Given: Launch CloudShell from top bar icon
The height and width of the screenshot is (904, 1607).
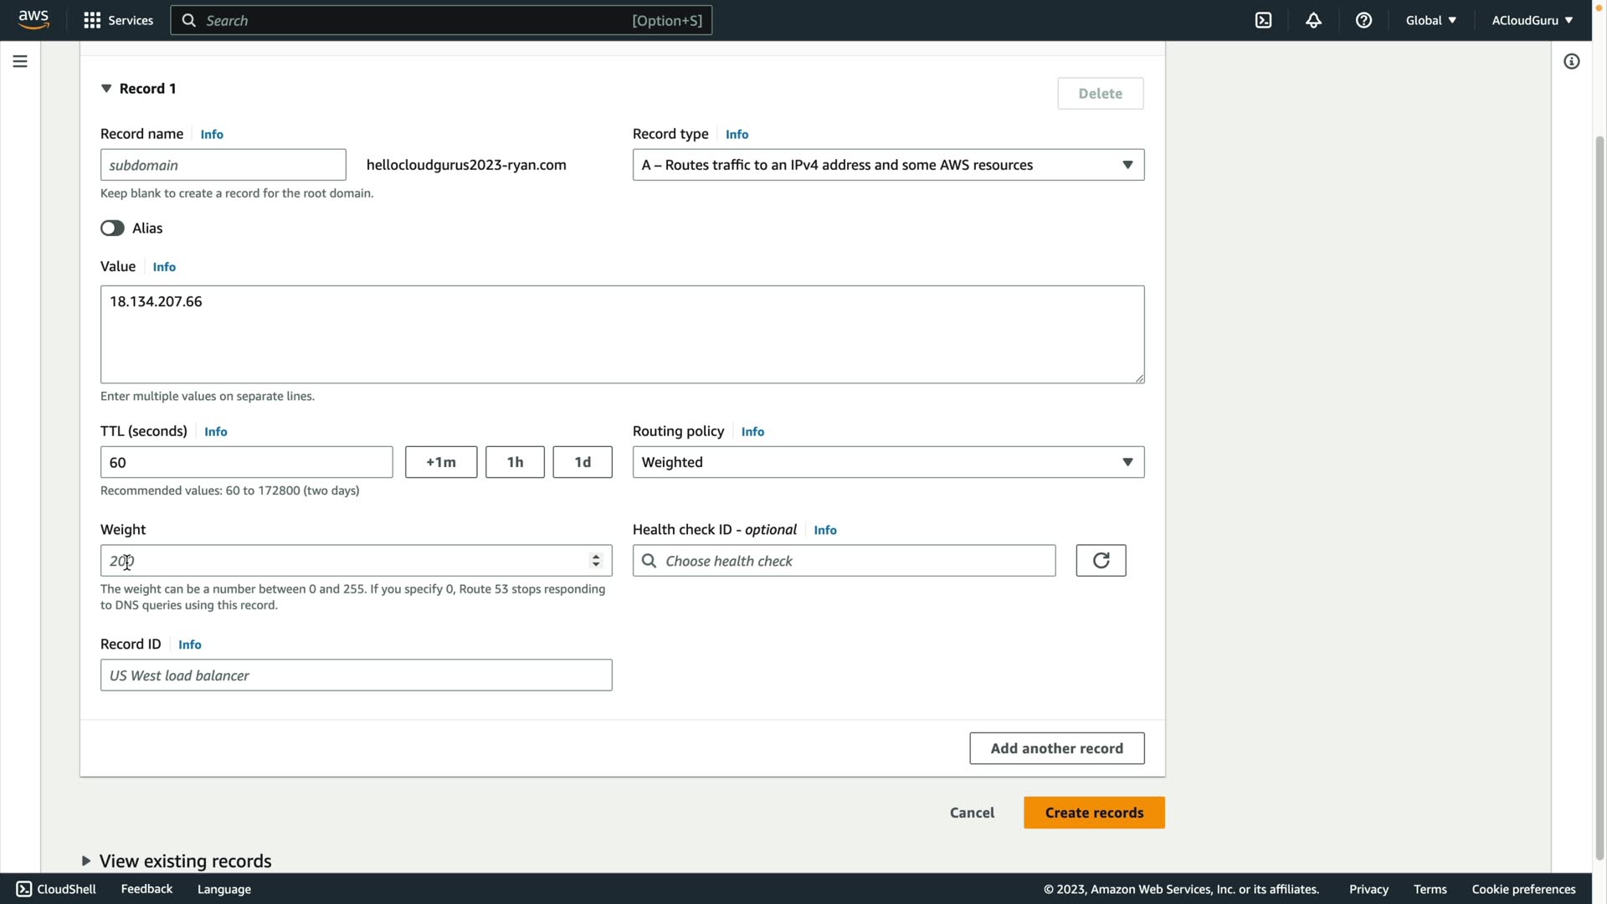Looking at the screenshot, I should coord(1263,20).
